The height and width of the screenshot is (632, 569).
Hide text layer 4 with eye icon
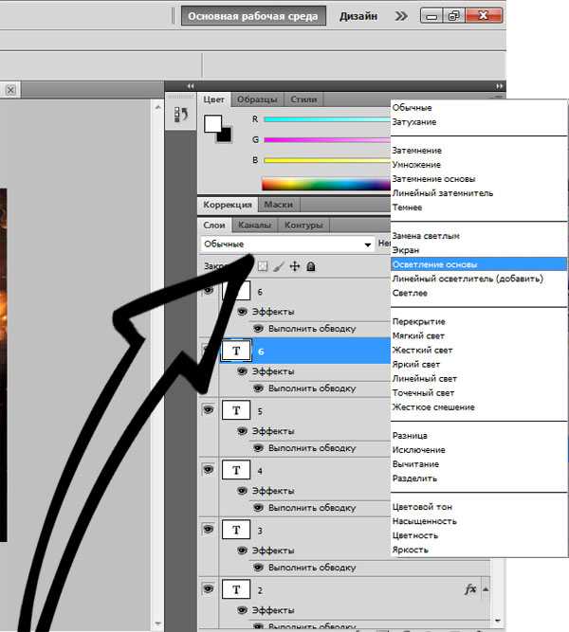pyautogui.click(x=209, y=470)
